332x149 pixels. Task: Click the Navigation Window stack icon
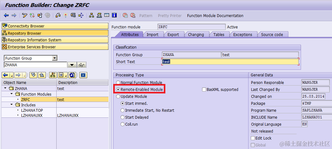click(x=99, y=15)
